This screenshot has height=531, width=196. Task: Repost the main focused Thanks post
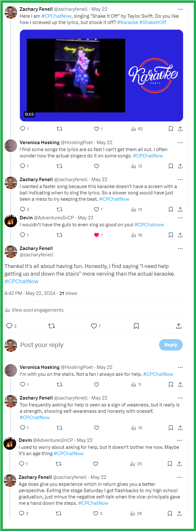tap(52, 326)
